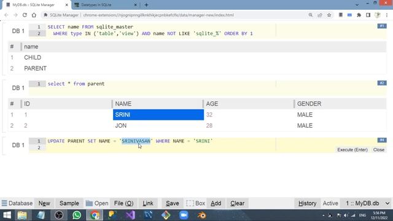Open OBS Studio from the taskbar
This screenshot has width=393, height=221.
(59, 215)
